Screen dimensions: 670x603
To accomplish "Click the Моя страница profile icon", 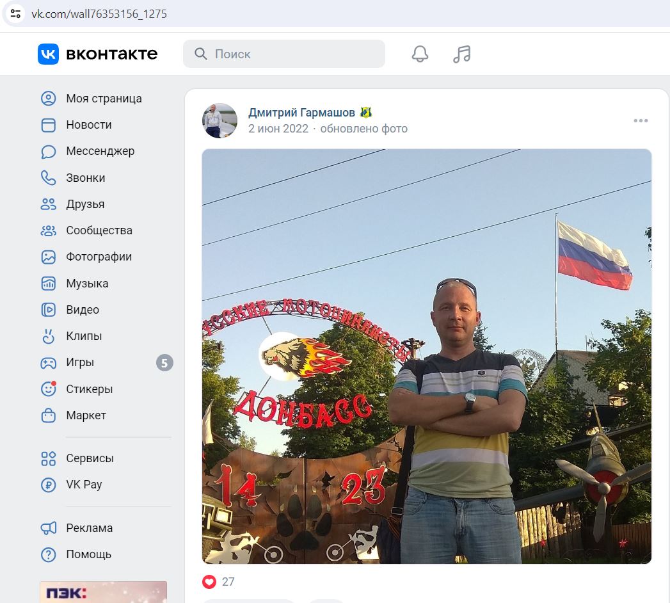I will coord(48,99).
